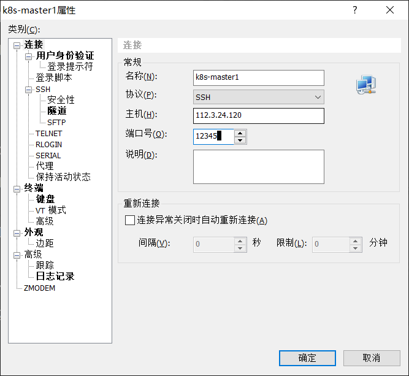Screen dimensions: 409x376
Task: Collapse the 外观 tree node
Action: click(x=17, y=233)
